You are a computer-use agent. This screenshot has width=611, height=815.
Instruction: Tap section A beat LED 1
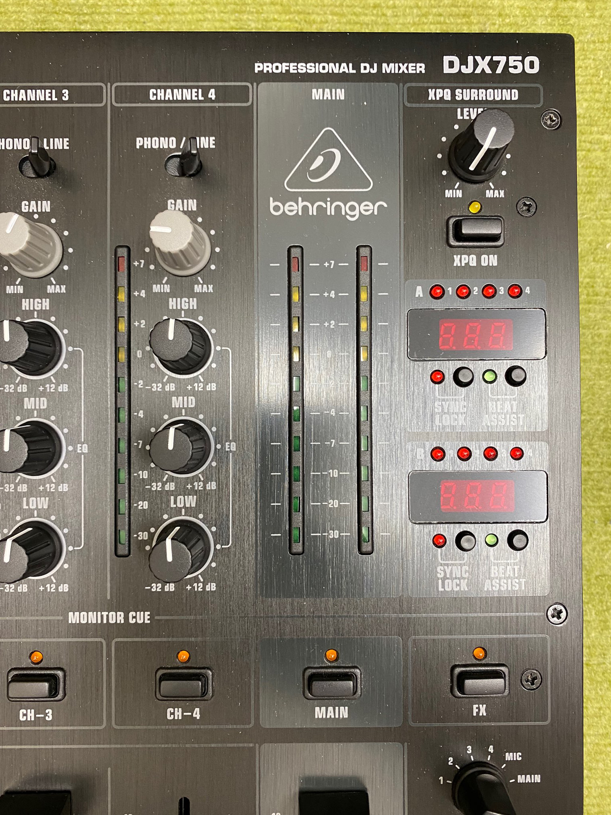[437, 292]
